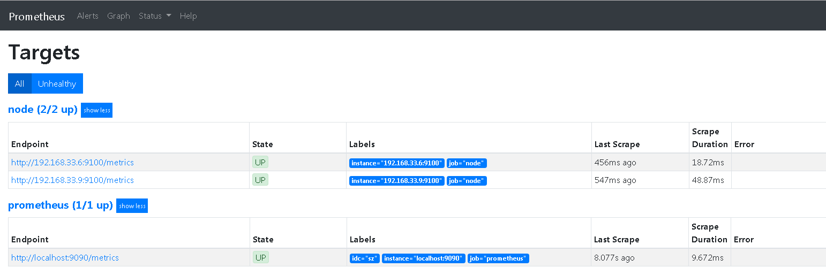826x275 pixels.
Task: Click the 547ms ago last scrape value
Action: 615,180
